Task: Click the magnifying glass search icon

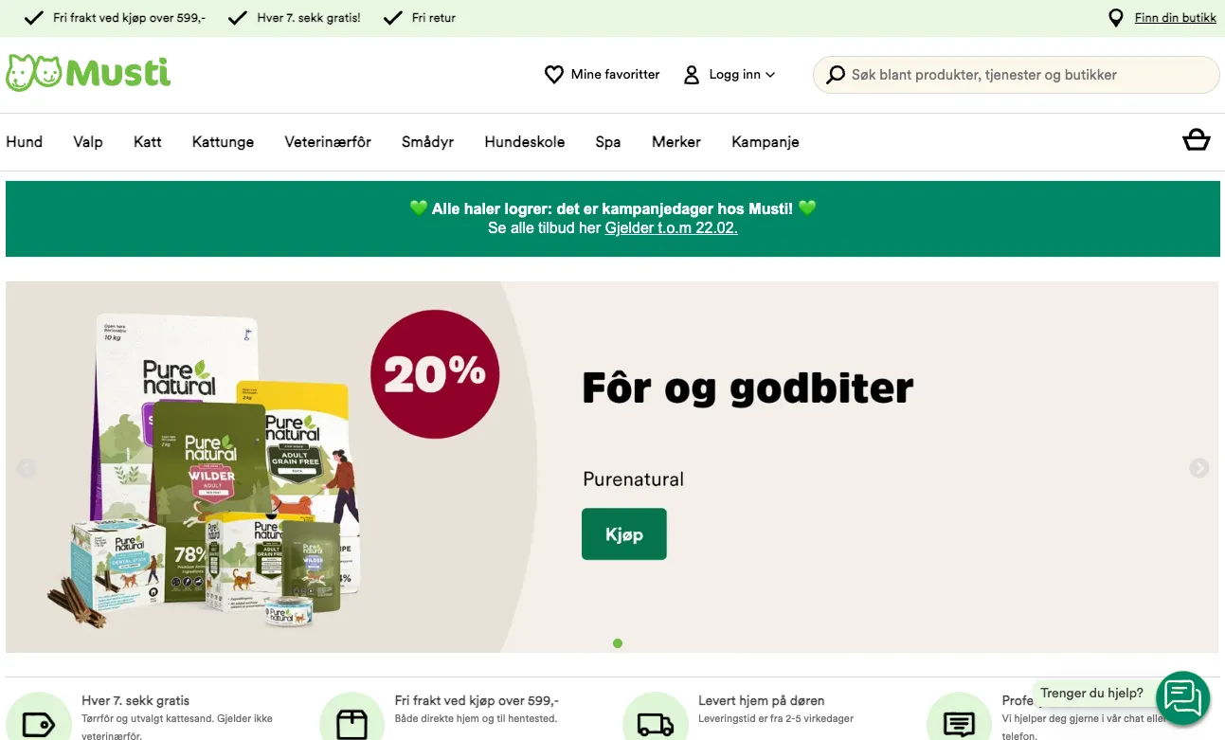Action: 836,75
